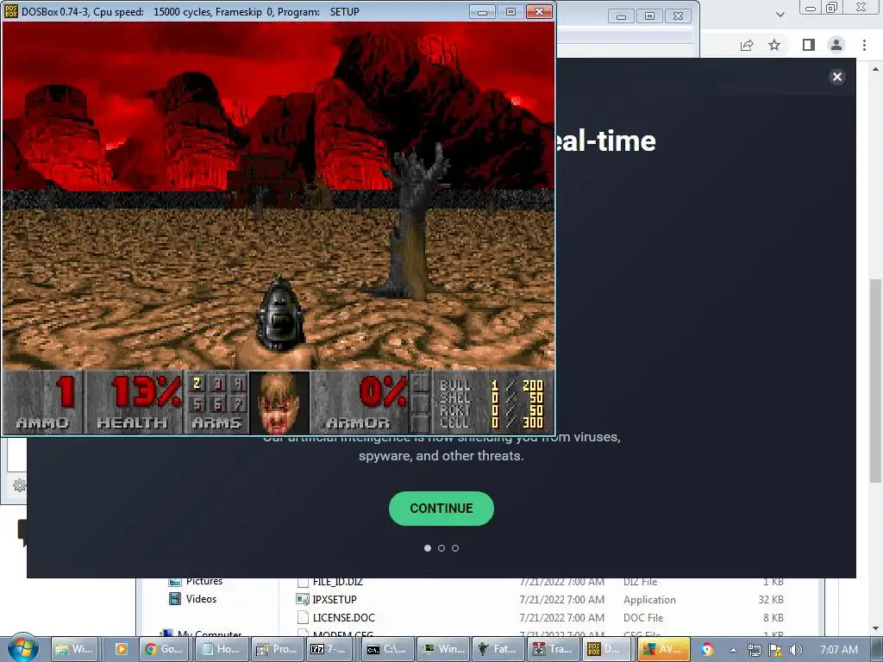This screenshot has height=662, width=883.
Task: Click the volume speaker tray icon
Action: [796, 650]
